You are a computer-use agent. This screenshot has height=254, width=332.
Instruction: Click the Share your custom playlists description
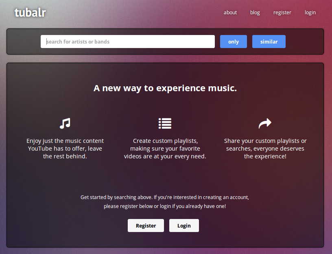[265, 149]
